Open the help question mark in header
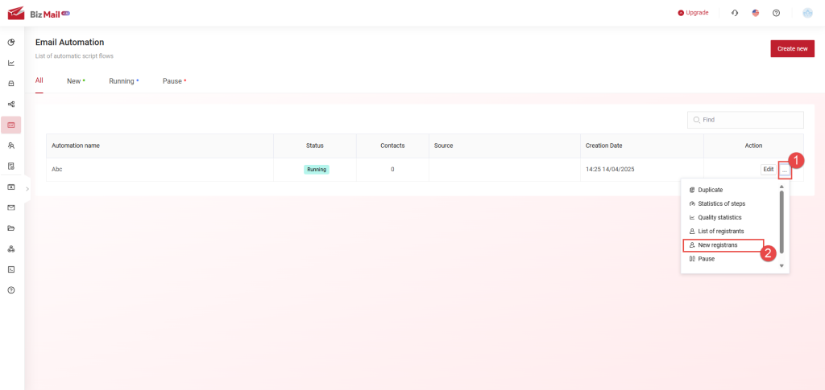Image resolution: width=825 pixels, height=390 pixels. pyautogui.click(x=776, y=13)
